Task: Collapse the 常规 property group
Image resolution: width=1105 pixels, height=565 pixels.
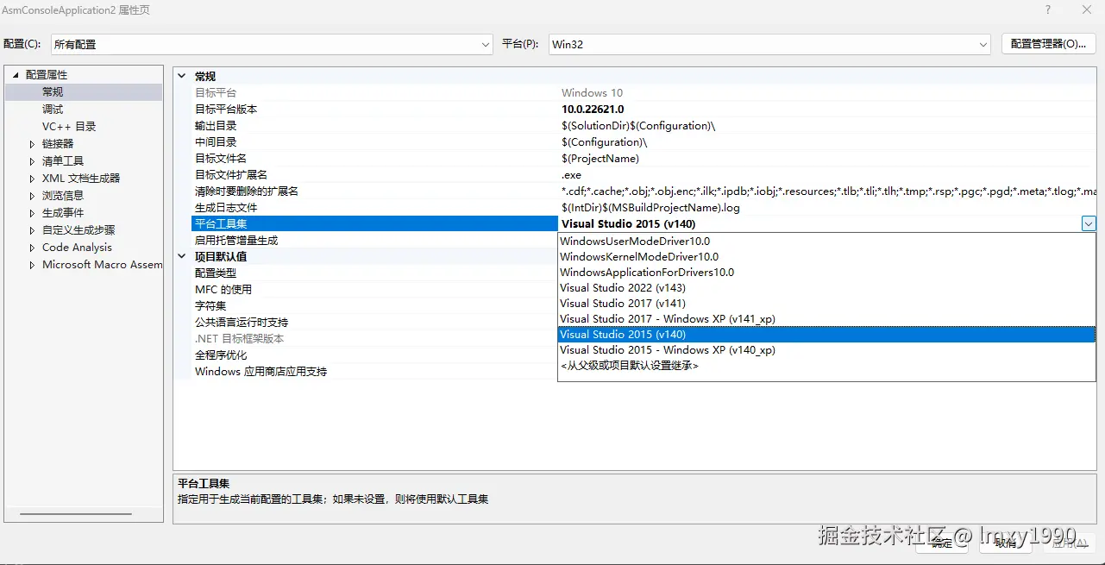Action: [x=181, y=76]
